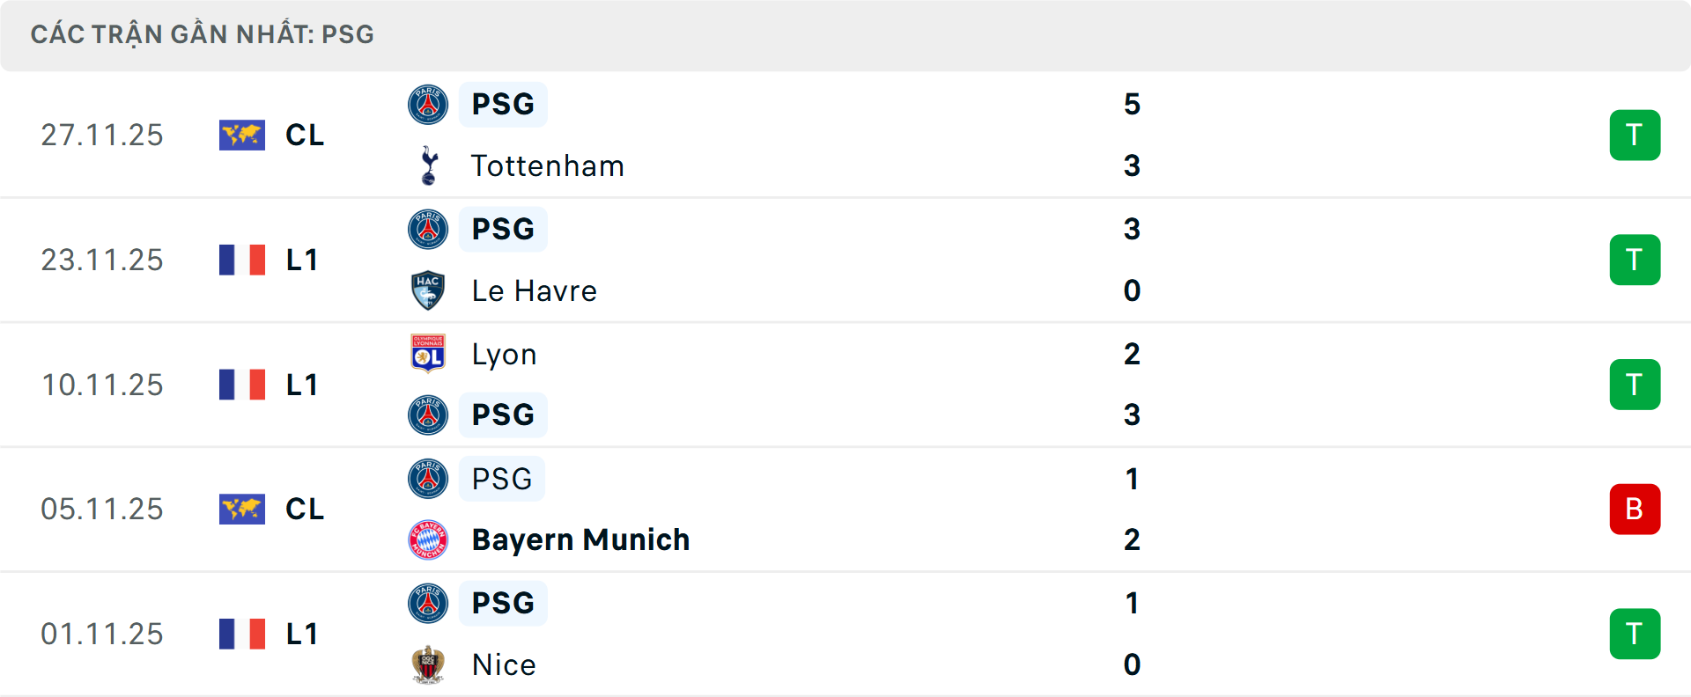
Task: Click the Champions League icon on 27.11.25
Action: pyautogui.click(x=242, y=136)
